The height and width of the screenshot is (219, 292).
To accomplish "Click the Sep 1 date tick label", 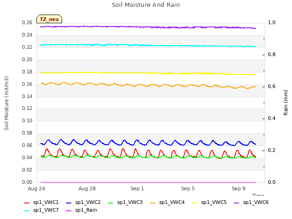I will (137, 188).
